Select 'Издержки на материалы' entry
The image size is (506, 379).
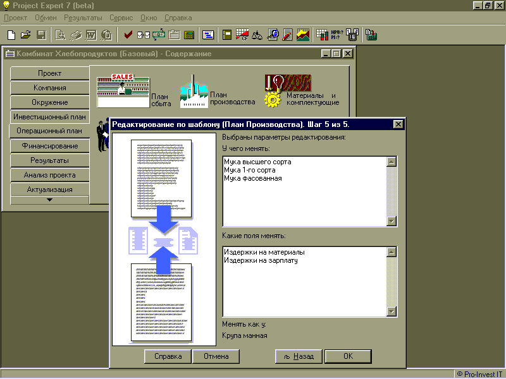tap(264, 252)
